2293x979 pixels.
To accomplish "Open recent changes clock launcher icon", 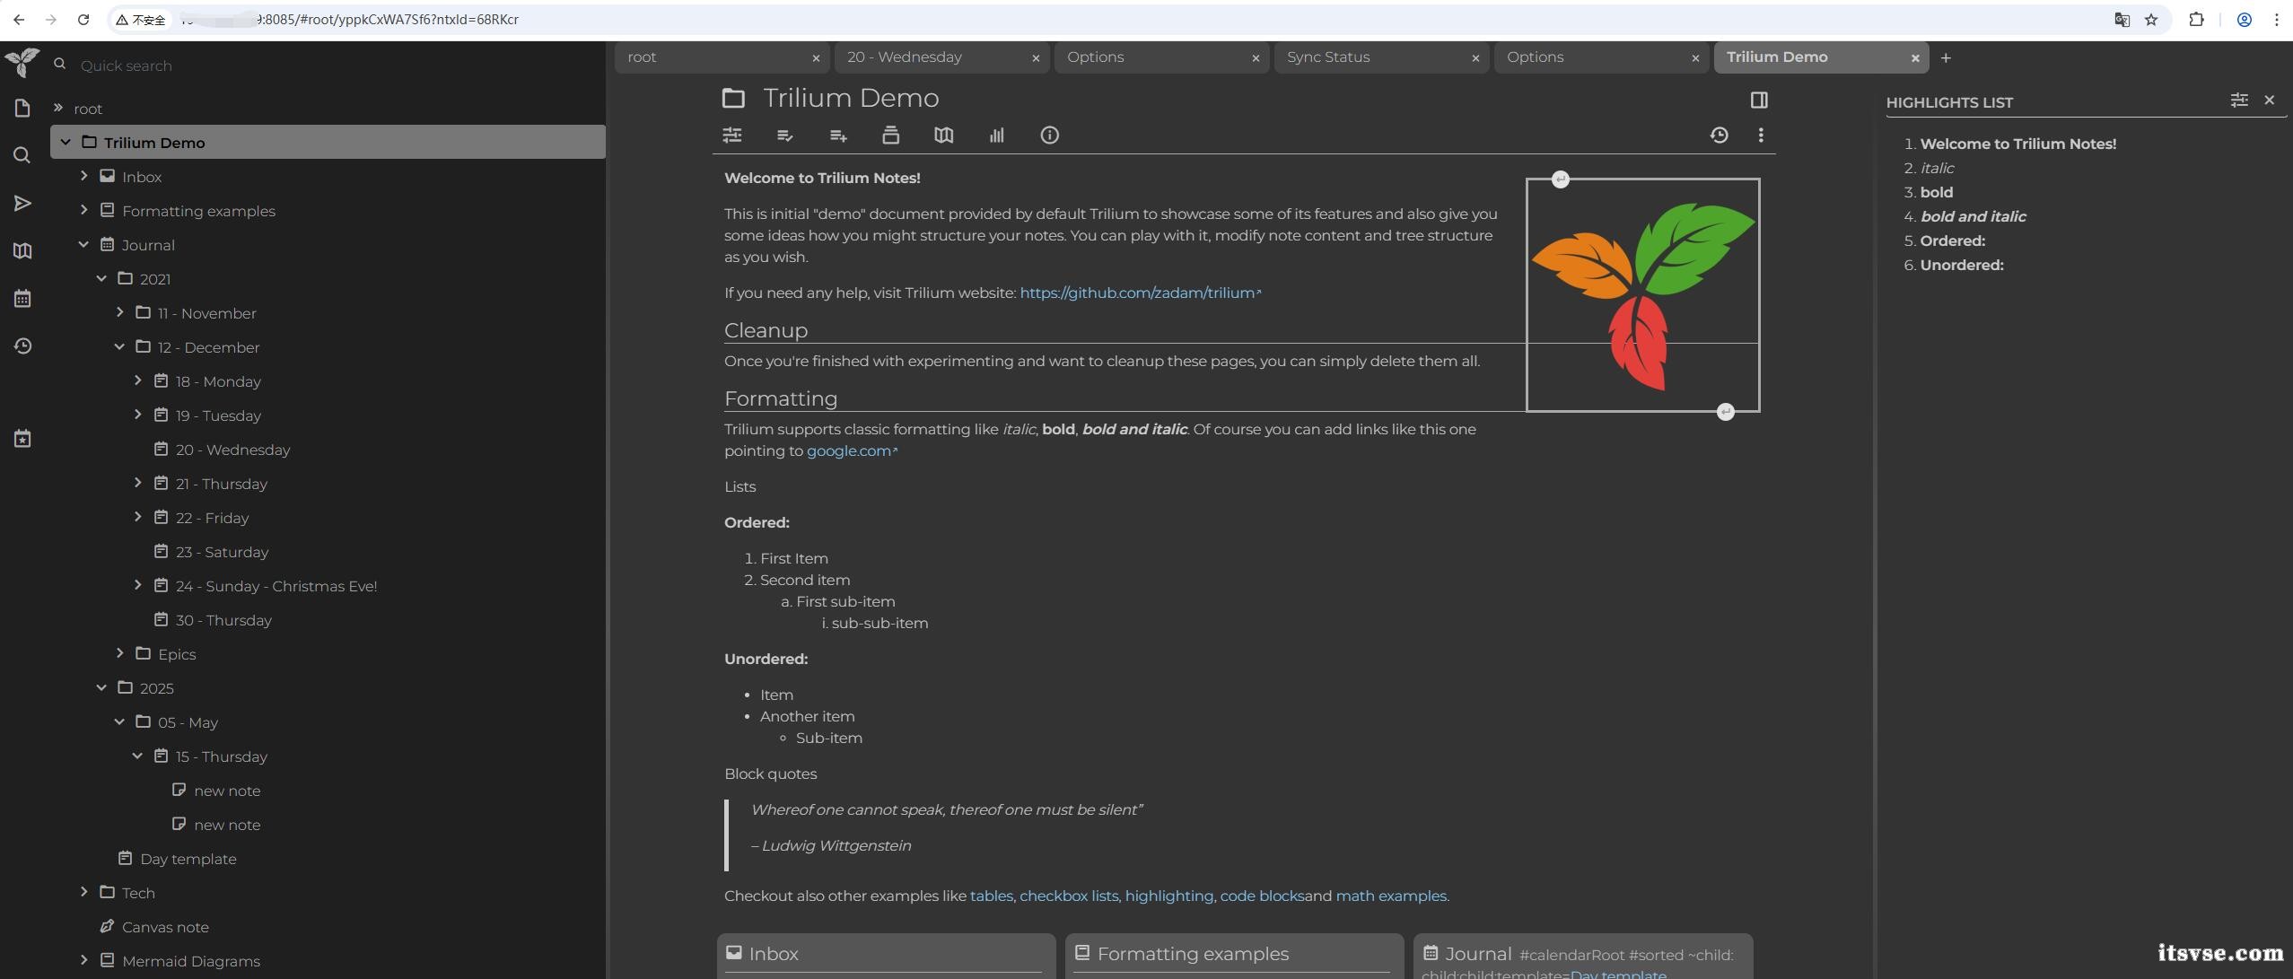I will tap(22, 346).
